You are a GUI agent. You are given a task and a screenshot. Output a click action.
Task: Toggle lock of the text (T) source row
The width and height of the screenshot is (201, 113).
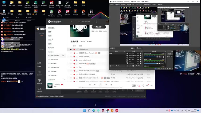141,63
